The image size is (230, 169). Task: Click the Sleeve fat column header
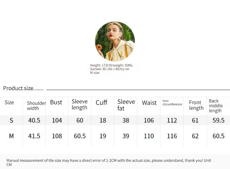coord(126,105)
